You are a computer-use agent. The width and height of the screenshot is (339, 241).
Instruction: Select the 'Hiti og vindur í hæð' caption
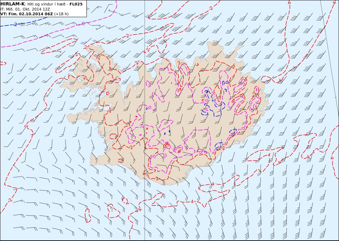(x=46, y=4)
